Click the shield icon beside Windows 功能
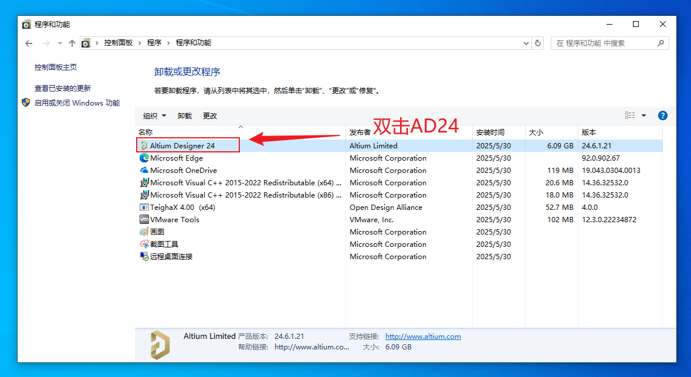This screenshot has height=377, width=691. pyautogui.click(x=26, y=103)
